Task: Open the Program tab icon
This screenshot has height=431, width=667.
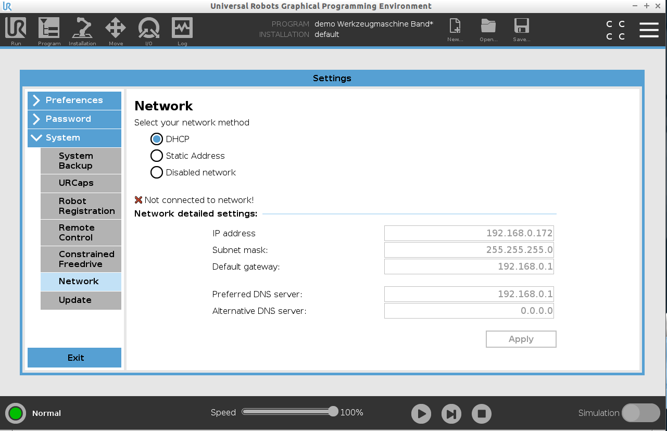Action: [x=49, y=29]
